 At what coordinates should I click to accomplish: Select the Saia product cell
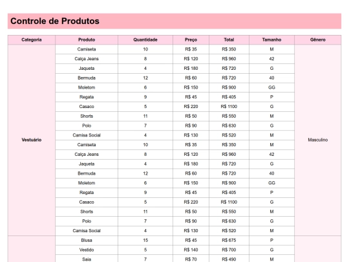point(87,259)
